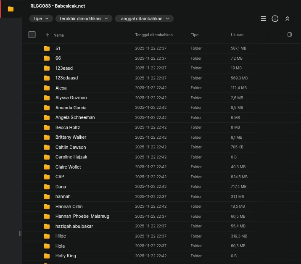301x264 pixels.
Task: Open the Tanggal ditambahkan filter dropdown
Action: (144, 18)
